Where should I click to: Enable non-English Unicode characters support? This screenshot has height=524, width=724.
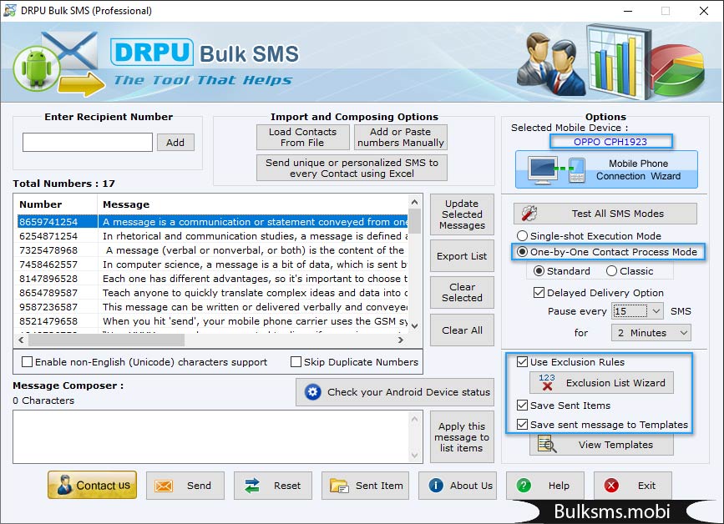point(28,362)
